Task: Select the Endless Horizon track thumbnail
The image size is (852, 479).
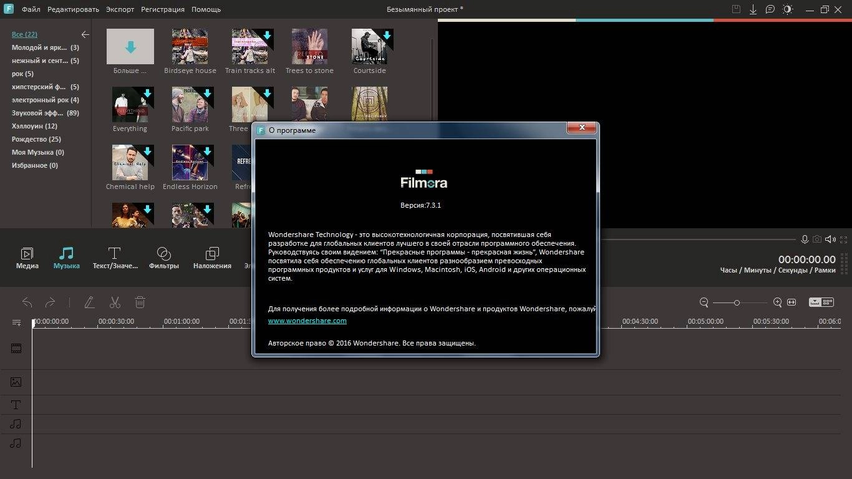Action: click(x=190, y=162)
